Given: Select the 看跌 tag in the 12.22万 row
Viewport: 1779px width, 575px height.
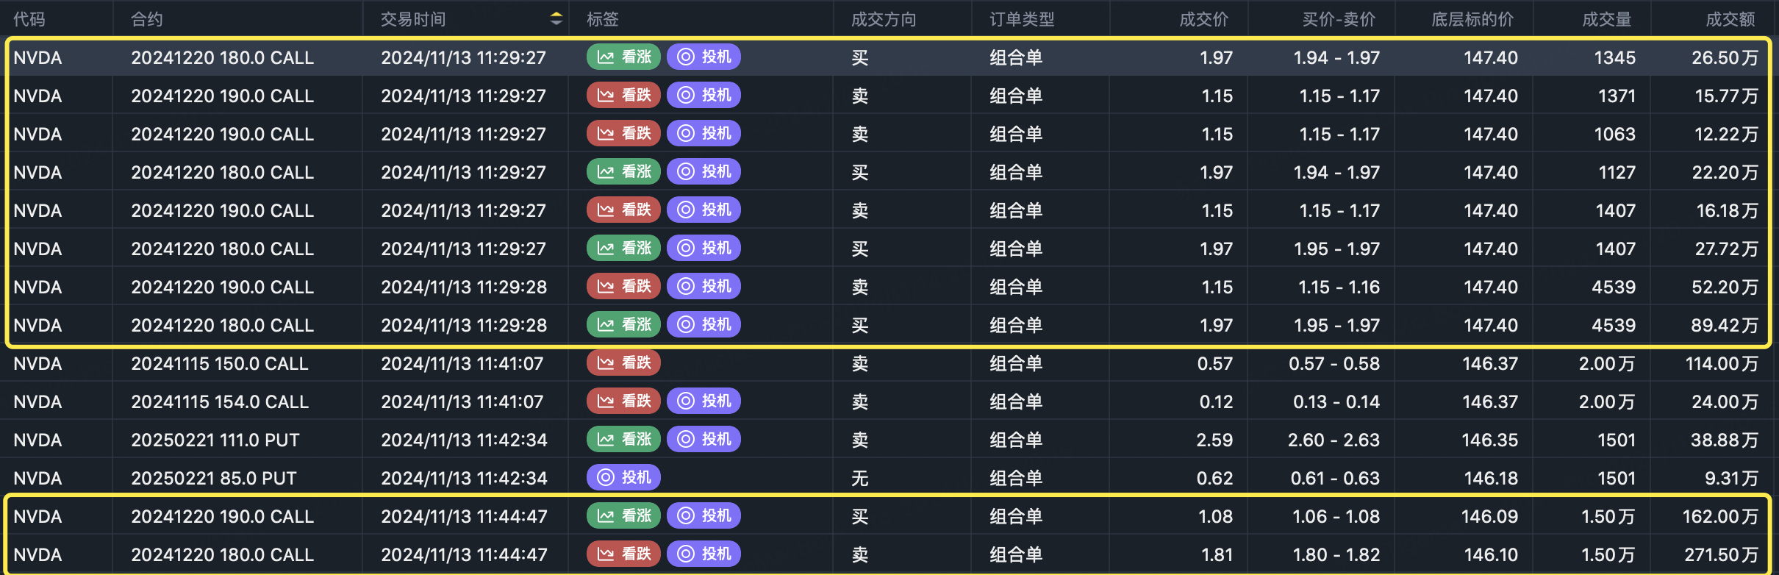Looking at the screenshot, I should click(x=623, y=134).
